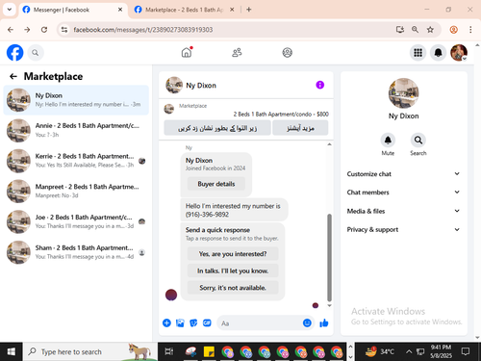Send 'In talks. I'll let you know.' response

pos(233,271)
